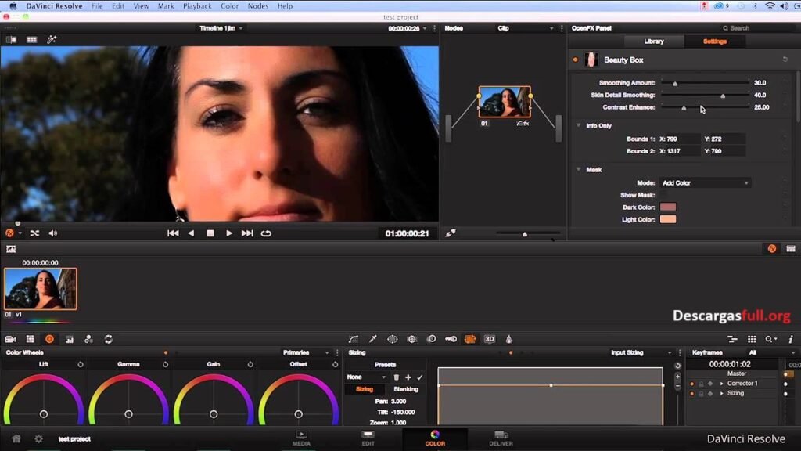This screenshot has height=451, width=801.
Task: Switch to the Library tab
Action: click(x=655, y=41)
